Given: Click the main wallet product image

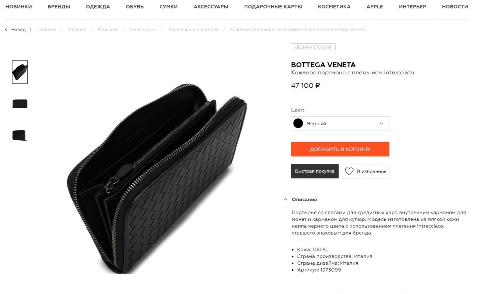Looking at the screenshot, I should tap(157, 178).
